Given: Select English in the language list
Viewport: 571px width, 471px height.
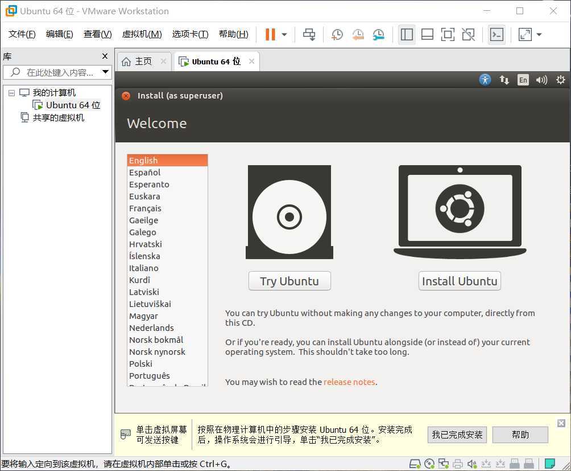Looking at the screenshot, I should 167,161.
